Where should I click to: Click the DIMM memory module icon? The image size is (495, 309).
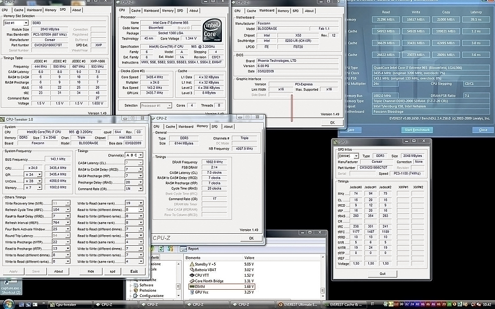pos(191,287)
